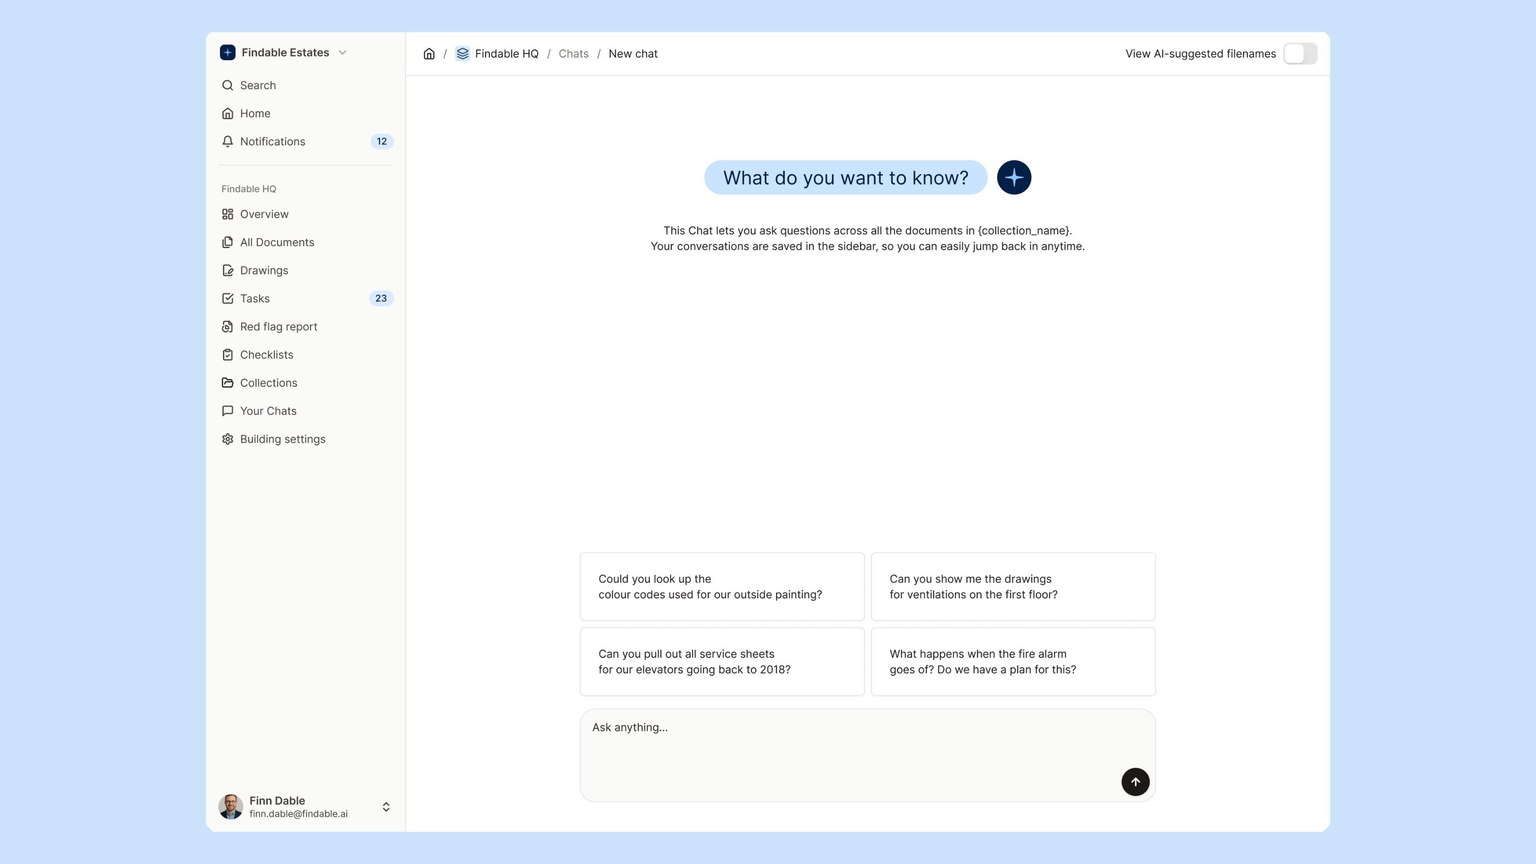This screenshot has width=1536, height=864.
Task: Click the sparkle AI star icon
Action: tap(1014, 177)
